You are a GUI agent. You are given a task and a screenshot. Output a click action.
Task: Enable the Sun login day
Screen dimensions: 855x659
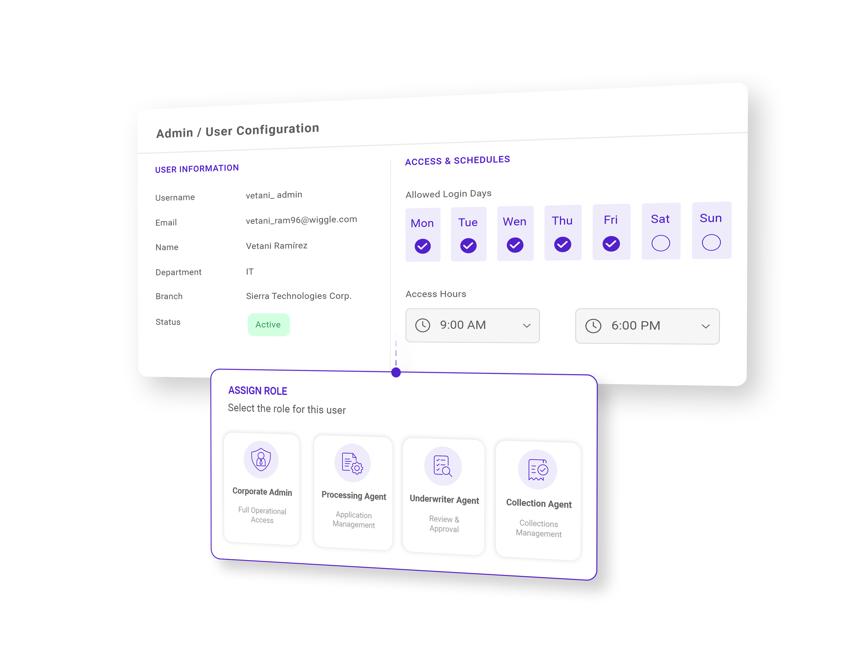[x=711, y=242]
